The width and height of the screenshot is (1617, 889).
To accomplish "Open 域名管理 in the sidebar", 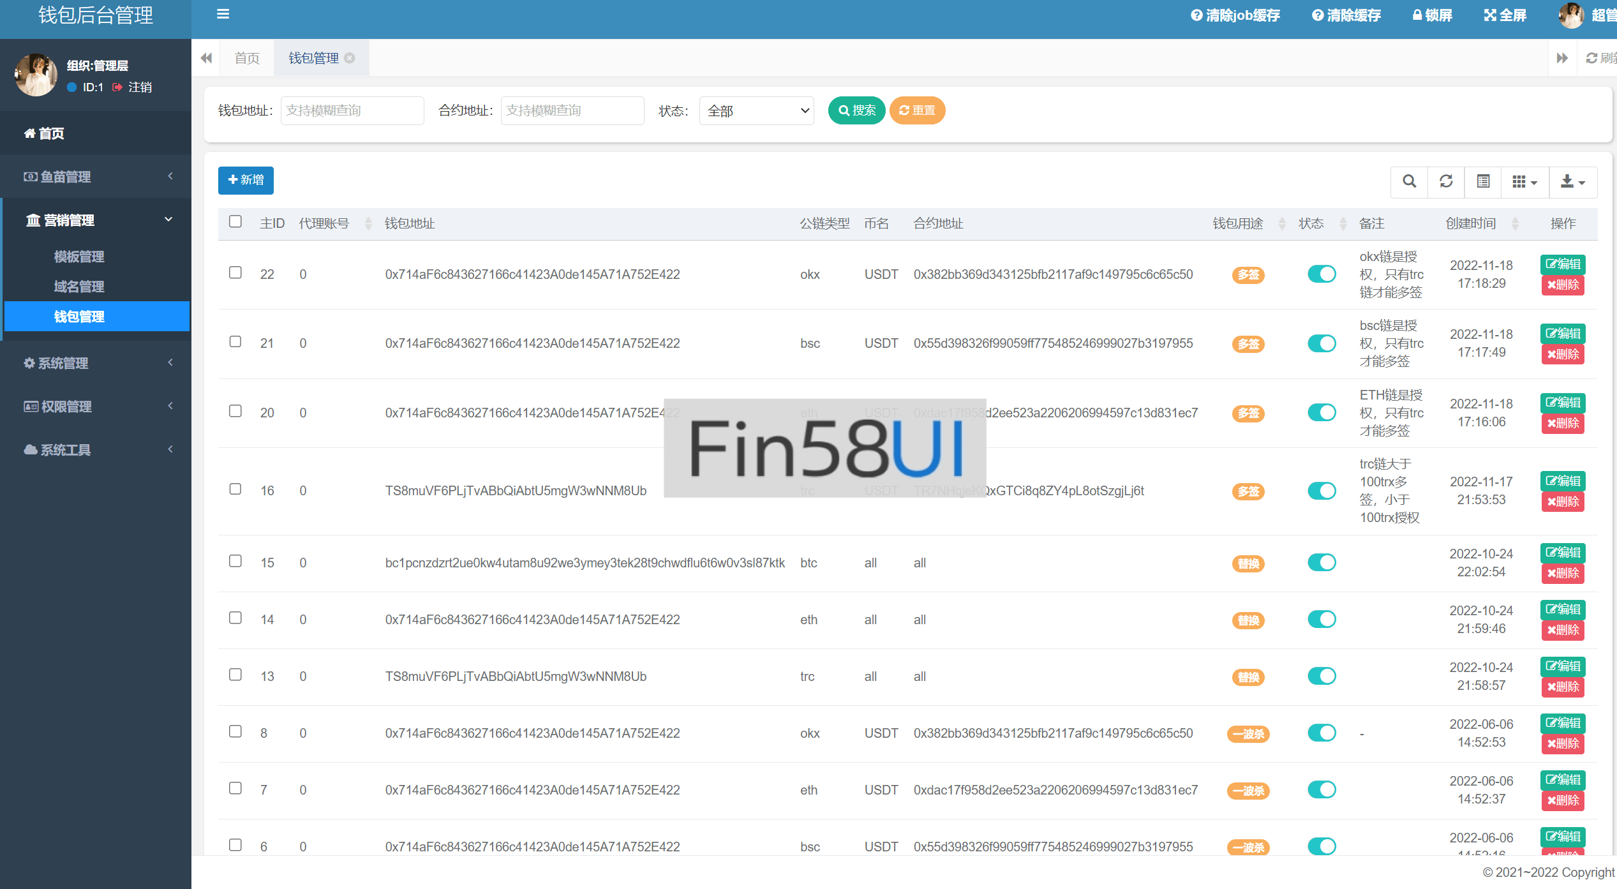I will click(x=79, y=287).
